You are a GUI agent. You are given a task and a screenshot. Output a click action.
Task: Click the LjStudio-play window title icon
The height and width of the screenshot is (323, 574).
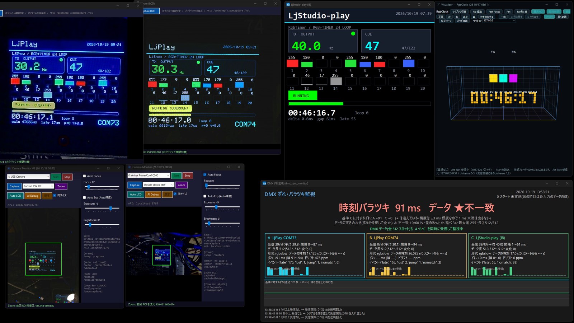[288, 5]
